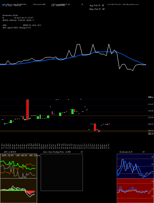The image size is (154, 203).
Task: Click the 'CL: 1099.99' close value
Action: coord(59,6)
